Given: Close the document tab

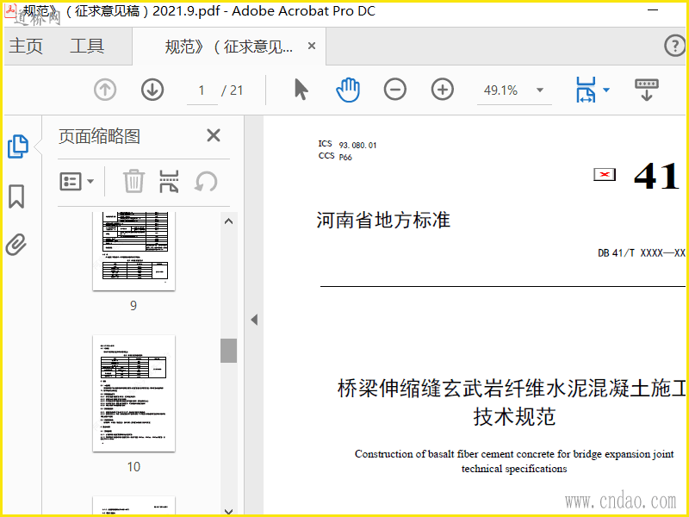Looking at the screenshot, I should (312, 46).
